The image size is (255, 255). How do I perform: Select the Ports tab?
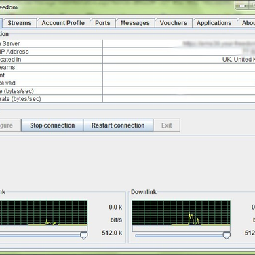102,23
